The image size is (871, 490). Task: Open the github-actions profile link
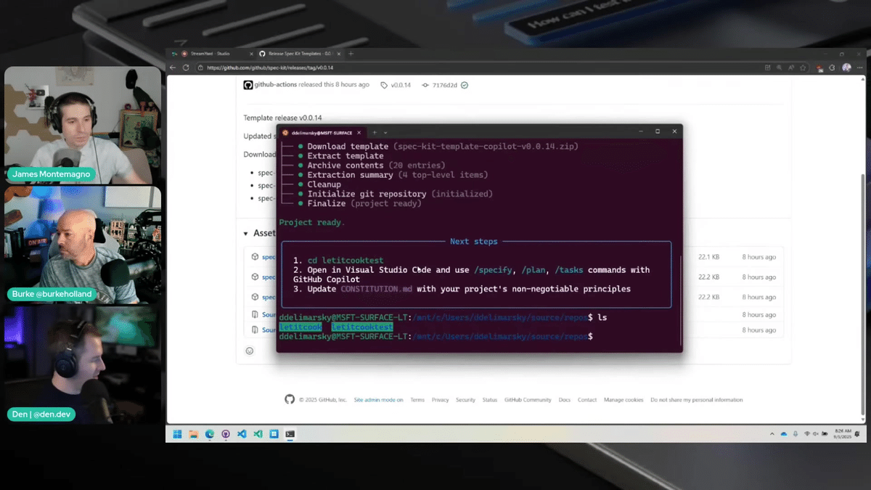274,85
